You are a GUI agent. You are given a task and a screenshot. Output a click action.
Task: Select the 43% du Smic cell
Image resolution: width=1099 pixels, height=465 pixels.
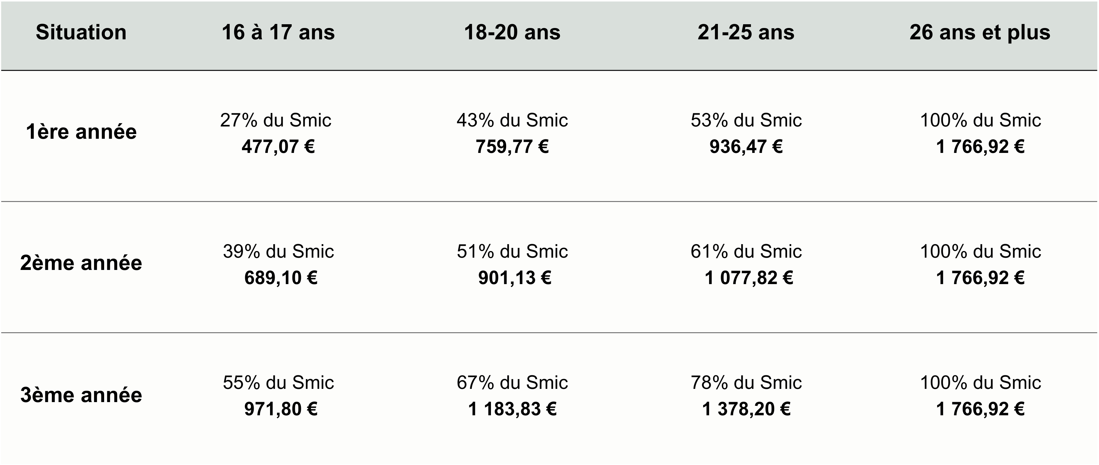point(512,120)
